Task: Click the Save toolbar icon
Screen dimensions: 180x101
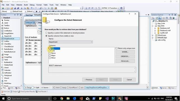Action: tap(15, 8)
